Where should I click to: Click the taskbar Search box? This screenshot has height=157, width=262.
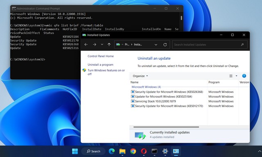(93, 151)
